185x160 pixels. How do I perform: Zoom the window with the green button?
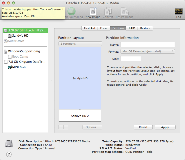pos(13,3)
